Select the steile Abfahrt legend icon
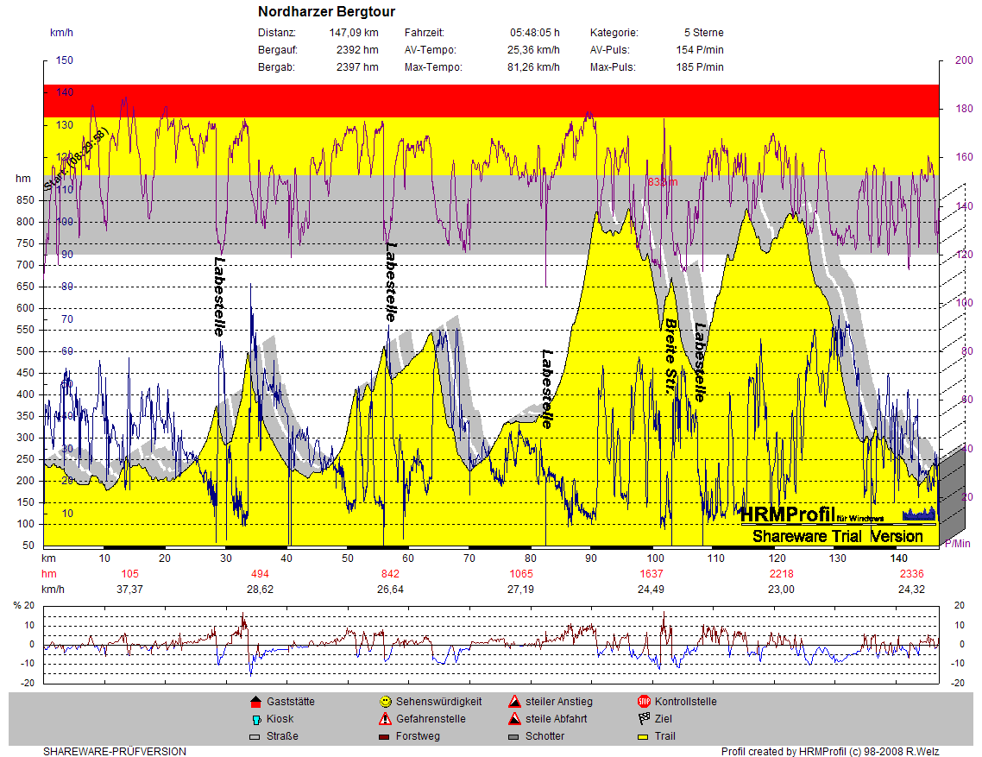 [x=514, y=719]
